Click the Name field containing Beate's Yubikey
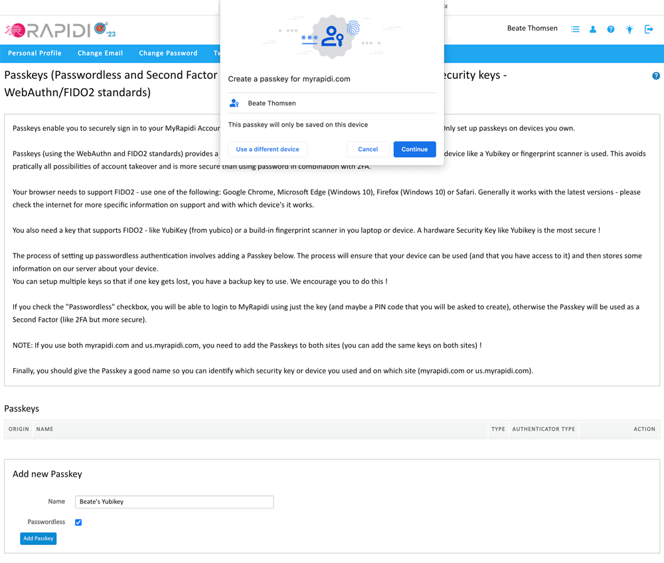Screen dimensions: 664x563 click(174, 502)
